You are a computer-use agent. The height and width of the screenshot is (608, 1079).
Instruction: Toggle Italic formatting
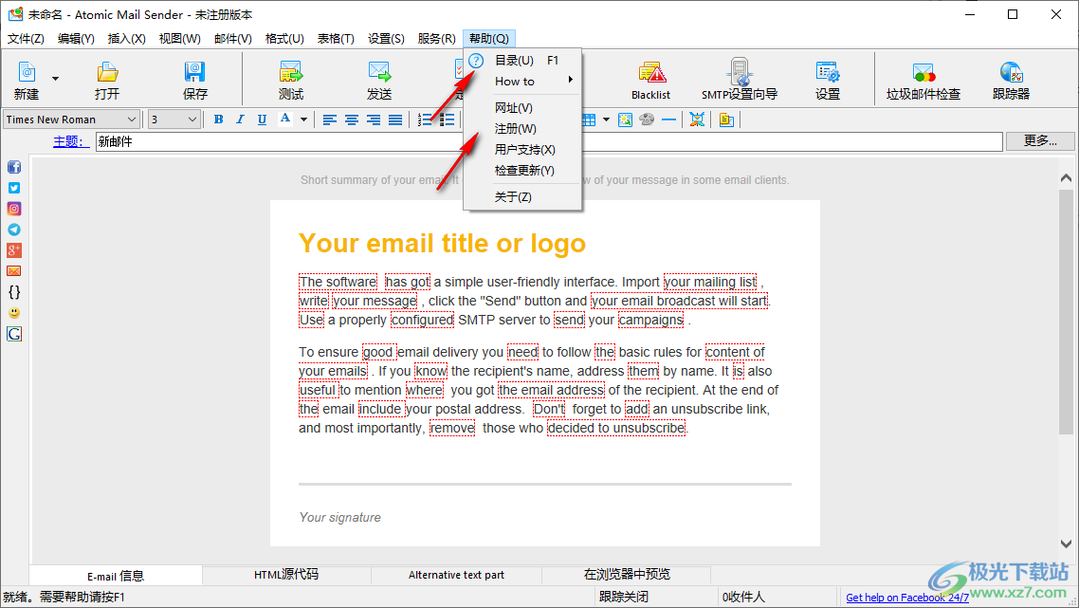click(x=240, y=120)
